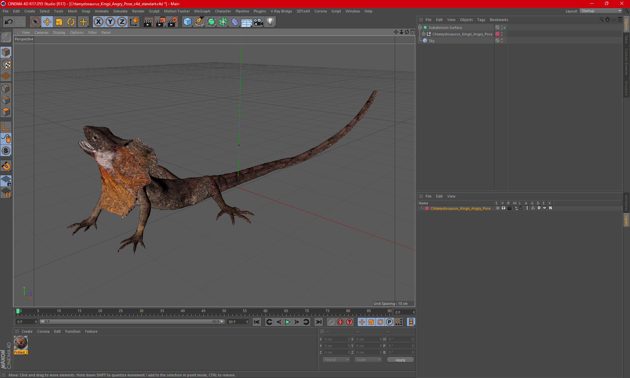
Task: Open the Layout Startup dropdown
Action: (x=601, y=11)
